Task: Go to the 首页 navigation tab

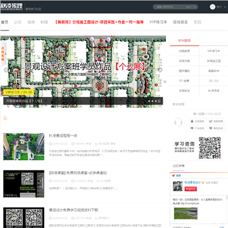Action: (x=4, y=22)
